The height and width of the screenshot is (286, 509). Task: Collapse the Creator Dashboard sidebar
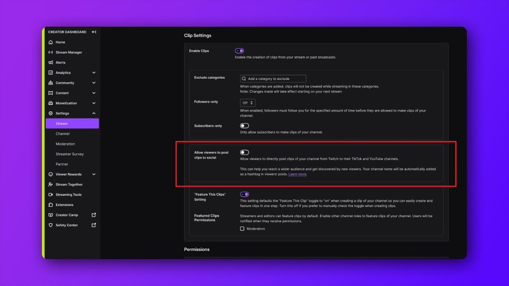[94, 32]
